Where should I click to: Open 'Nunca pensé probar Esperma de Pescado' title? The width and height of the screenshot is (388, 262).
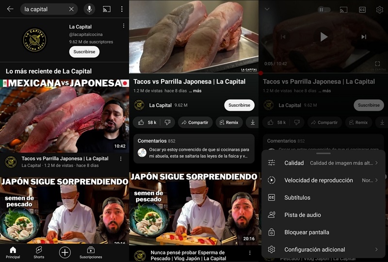(x=188, y=255)
